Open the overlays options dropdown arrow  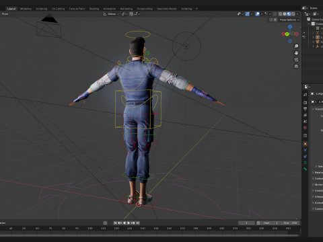pos(262,14)
